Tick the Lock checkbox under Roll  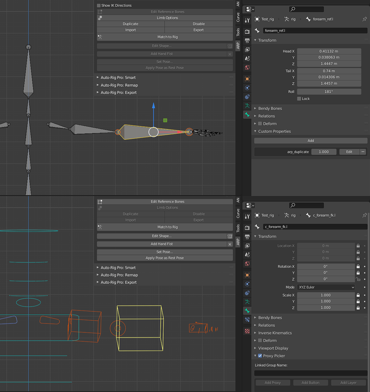coord(299,99)
